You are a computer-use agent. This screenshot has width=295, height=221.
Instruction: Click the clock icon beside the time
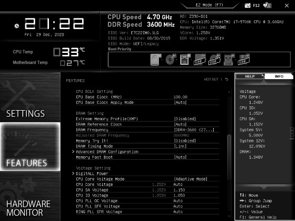click(17, 26)
